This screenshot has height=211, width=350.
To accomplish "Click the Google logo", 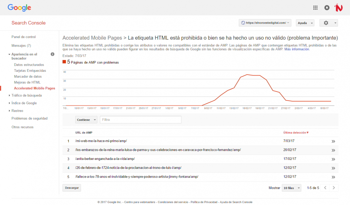I will click(x=19, y=8).
